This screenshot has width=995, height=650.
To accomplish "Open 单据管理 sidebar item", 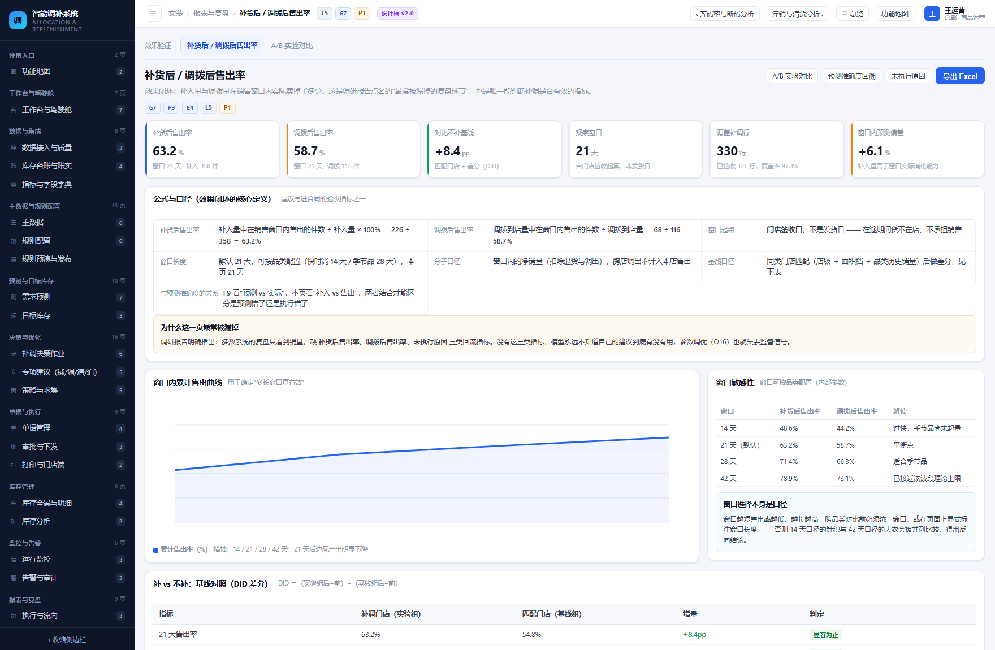I will (x=67, y=428).
